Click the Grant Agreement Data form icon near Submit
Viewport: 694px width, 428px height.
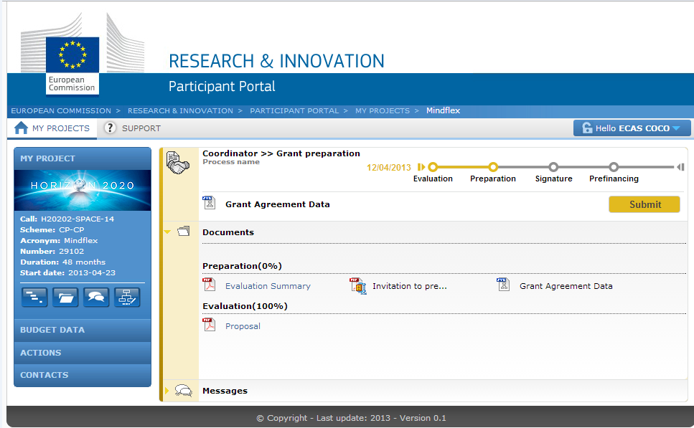click(x=209, y=202)
